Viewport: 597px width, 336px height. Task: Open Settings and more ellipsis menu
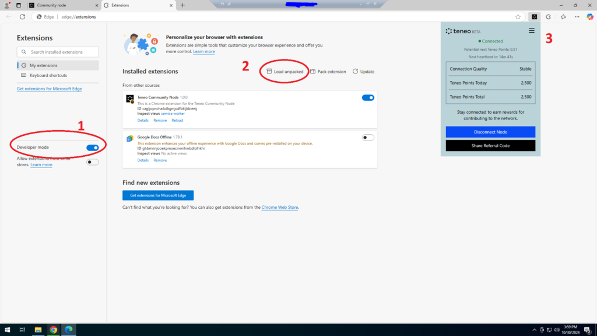point(577,17)
